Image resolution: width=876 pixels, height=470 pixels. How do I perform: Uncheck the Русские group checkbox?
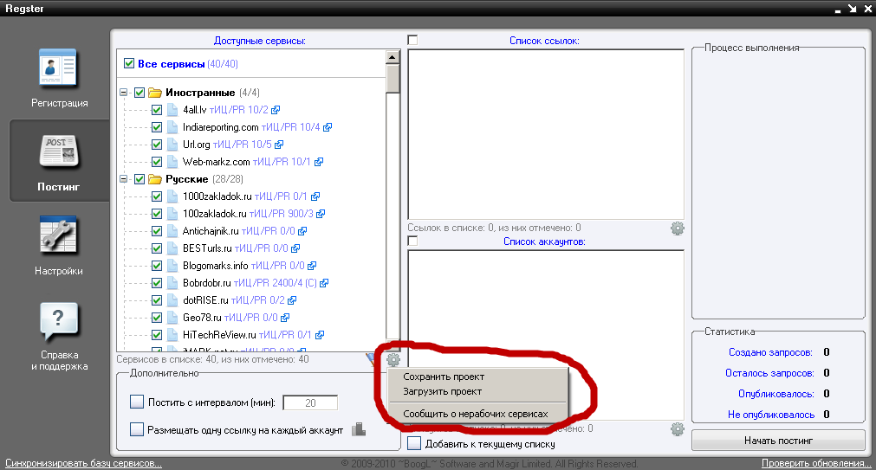click(x=140, y=179)
